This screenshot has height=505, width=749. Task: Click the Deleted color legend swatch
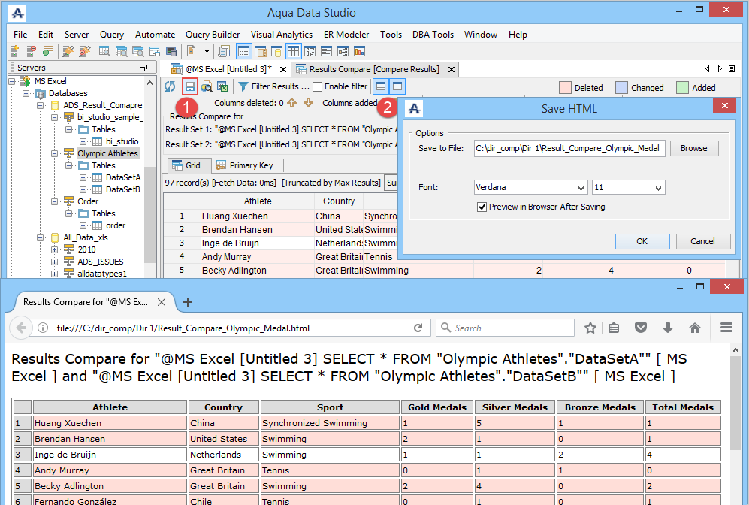(x=565, y=88)
